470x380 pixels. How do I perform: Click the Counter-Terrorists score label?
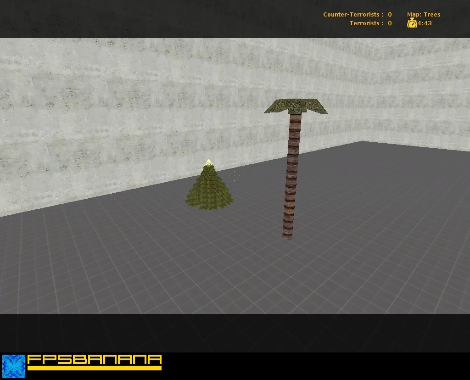353,14
